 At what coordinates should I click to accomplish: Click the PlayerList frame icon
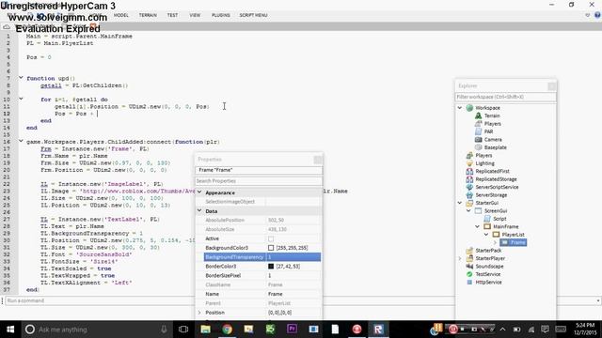496,235
